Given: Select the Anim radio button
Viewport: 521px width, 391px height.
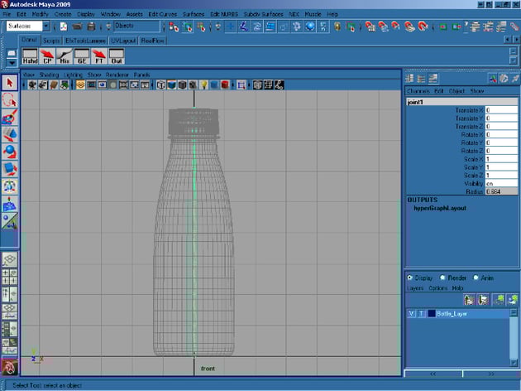Looking at the screenshot, I should coord(476,278).
